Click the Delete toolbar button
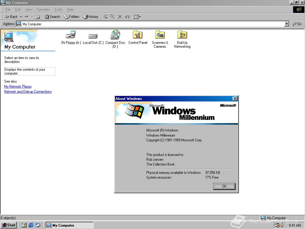The height and width of the screenshot is (229, 305). pos(120,17)
